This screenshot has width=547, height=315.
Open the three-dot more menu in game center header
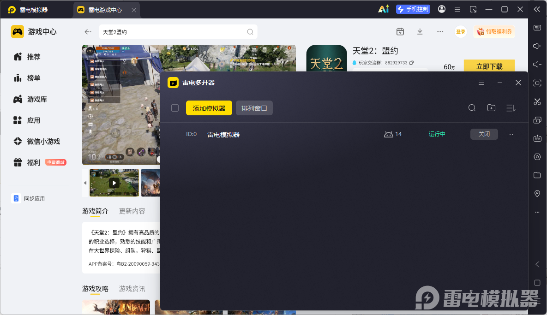pyautogui.click(x=440, y=31)
